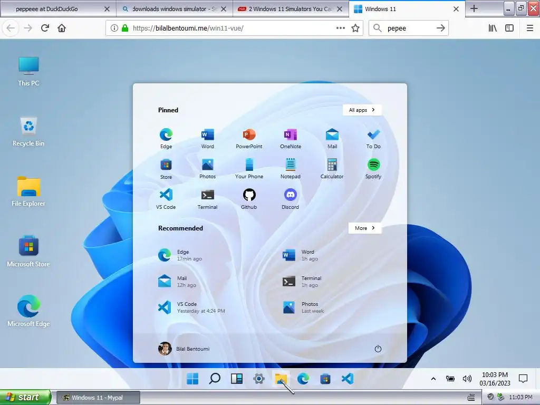Screen dimensions: 540x405
Task: Click the Bilal Bentoumi user profile
Action: click(184, 349)
